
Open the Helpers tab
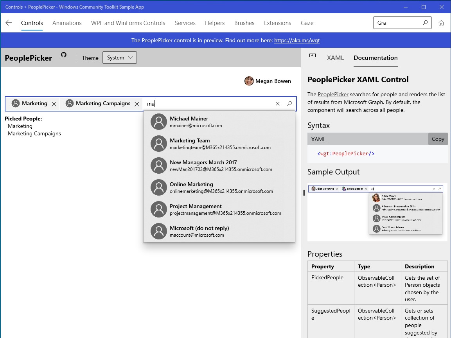tap(215, 23)
